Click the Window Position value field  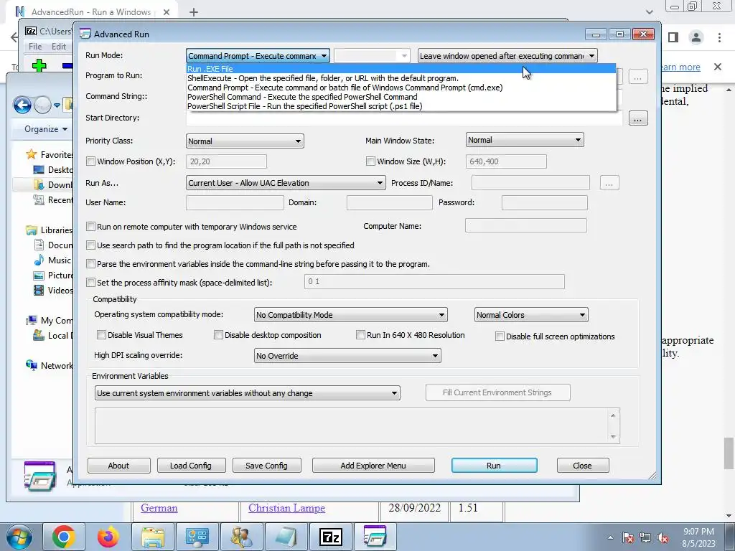[x=226, y=161]
